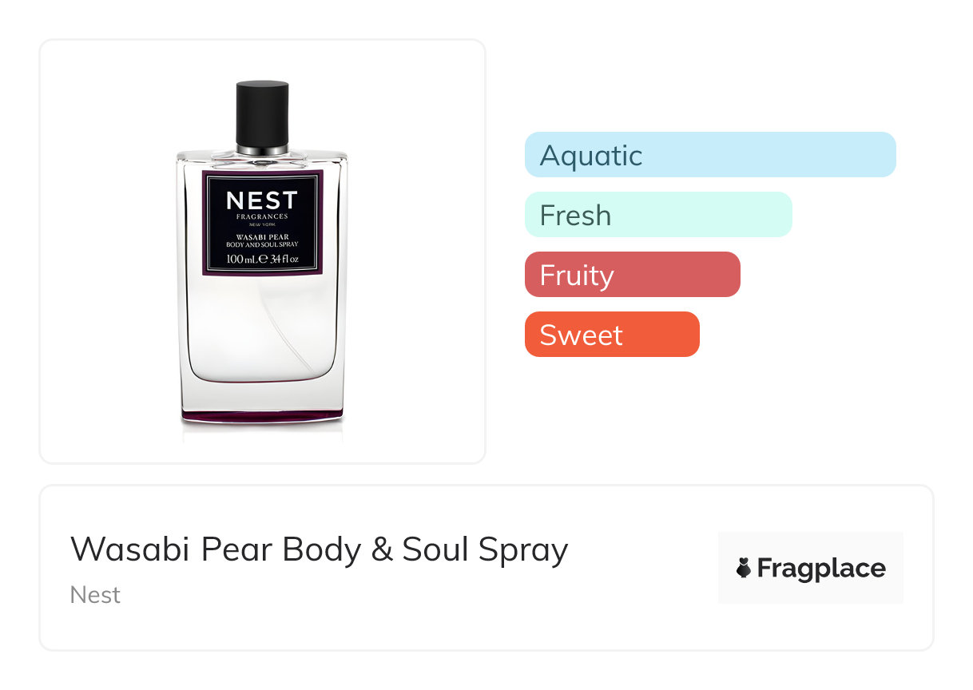Viewport: 973px width, 690px height.
Task: Click WASABI PEAR text on the bottle label
Action: click(x=262, y=236)
